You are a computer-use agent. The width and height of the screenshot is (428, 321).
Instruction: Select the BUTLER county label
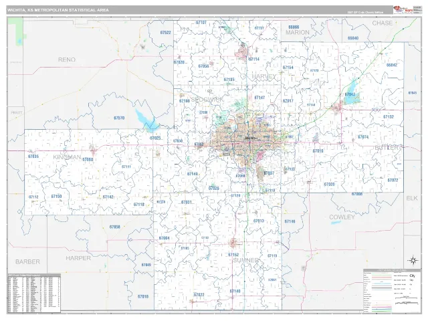(387, 148)
